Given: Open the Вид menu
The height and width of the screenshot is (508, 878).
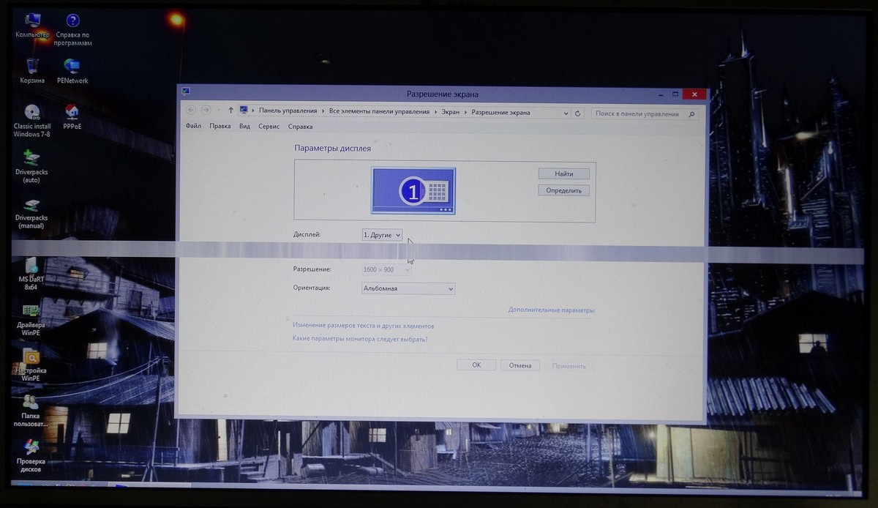Looking at the screenshot, I should (244, 127).
